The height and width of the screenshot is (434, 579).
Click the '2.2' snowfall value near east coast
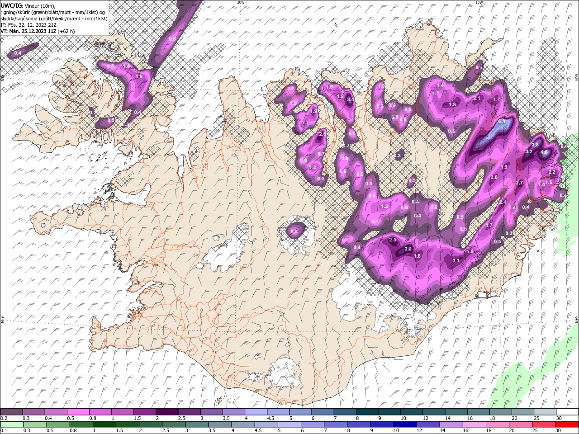(x=552, y=172)
